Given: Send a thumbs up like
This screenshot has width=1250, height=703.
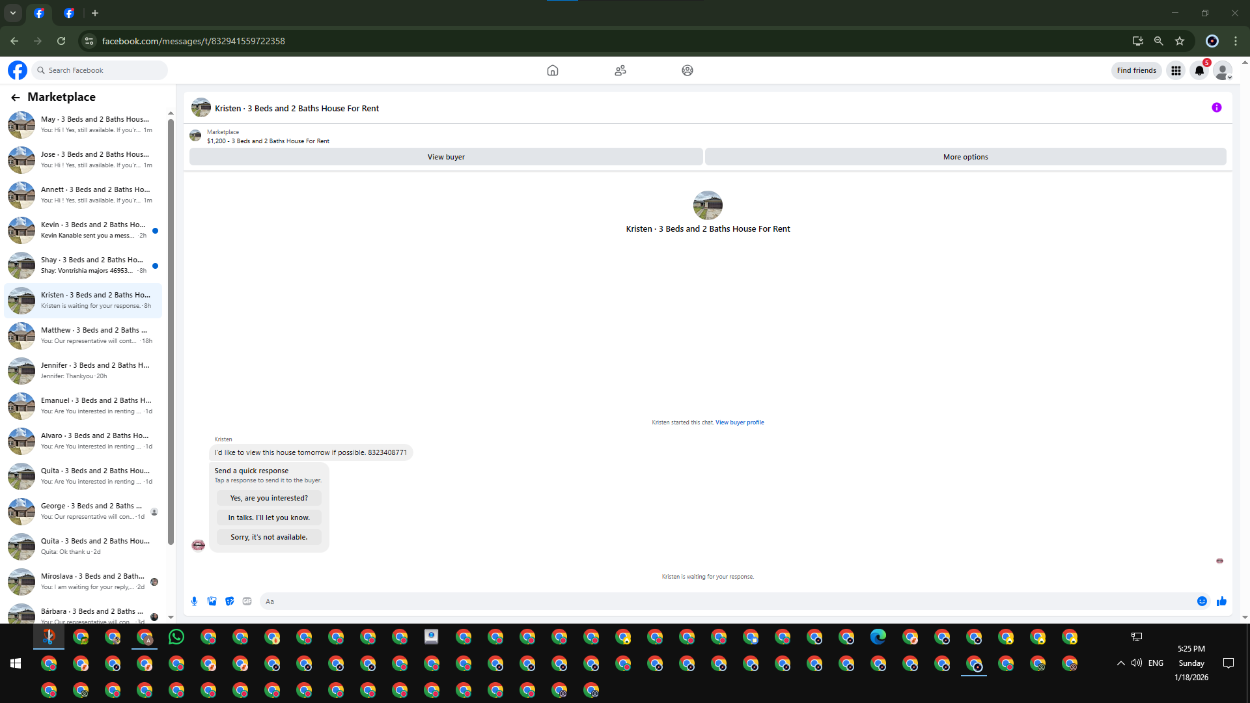Looking at the screenshot, I should [1221, 601].
